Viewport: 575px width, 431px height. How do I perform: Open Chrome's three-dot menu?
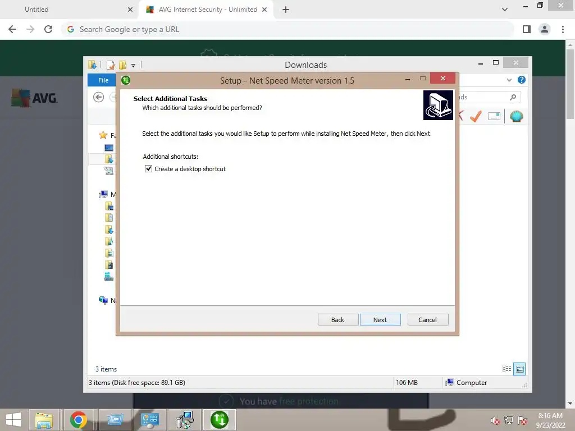pyautogui.click(x=563, y=29)
